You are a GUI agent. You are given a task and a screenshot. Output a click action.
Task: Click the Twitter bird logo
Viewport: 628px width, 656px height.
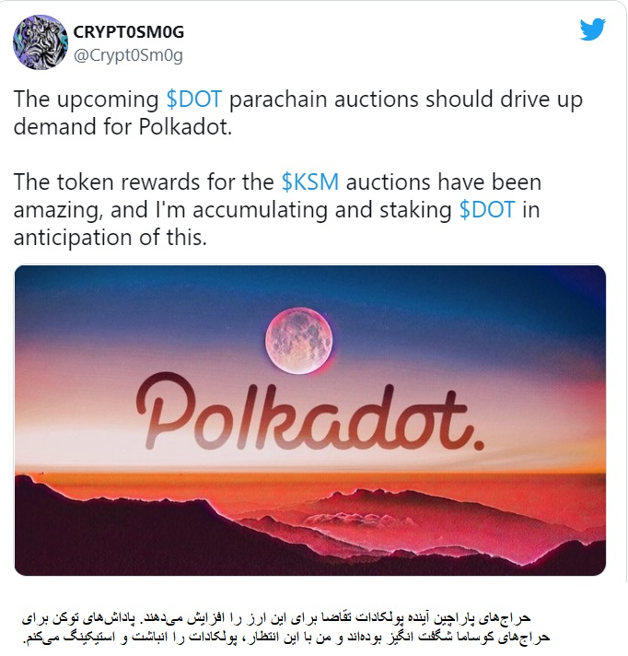(x=592, y=29)
